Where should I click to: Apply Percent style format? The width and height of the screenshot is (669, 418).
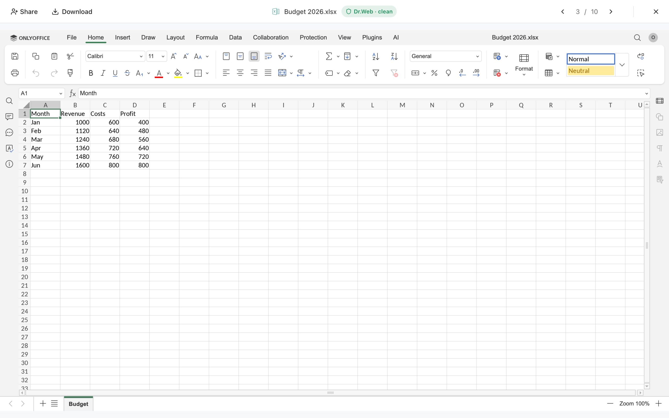point(434,73)
